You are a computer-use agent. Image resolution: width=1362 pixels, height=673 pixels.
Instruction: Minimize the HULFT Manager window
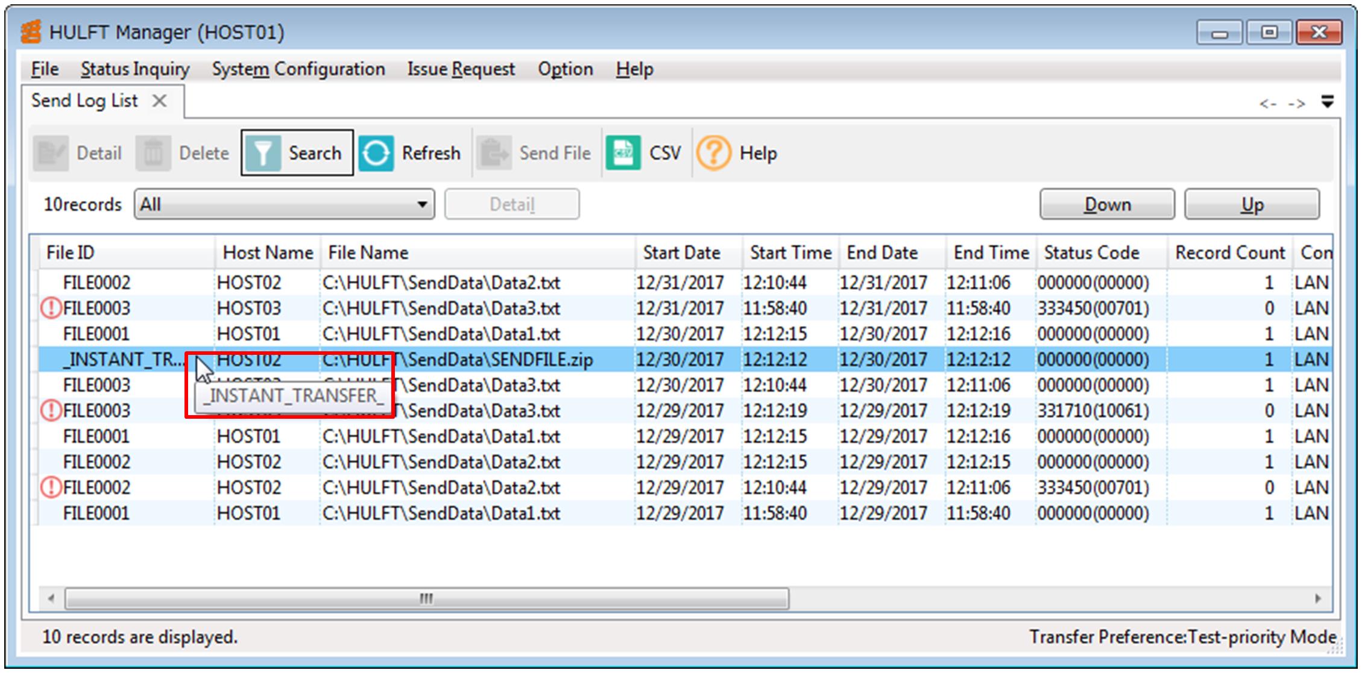1220,33
